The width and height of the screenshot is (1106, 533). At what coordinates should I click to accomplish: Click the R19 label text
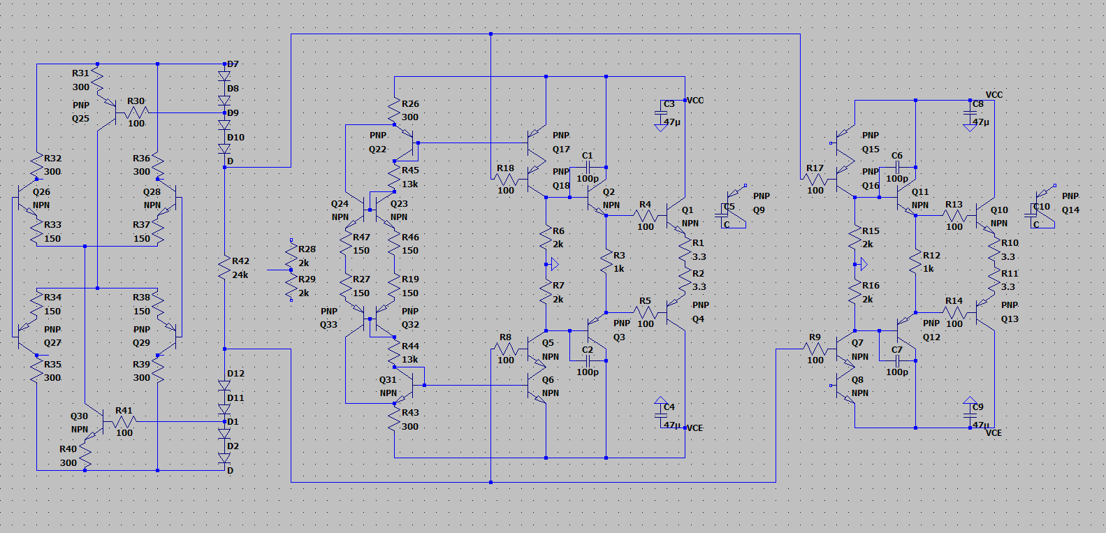pyautogui.click(x=410, y=279)
